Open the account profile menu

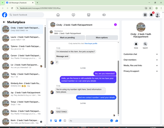157,15
